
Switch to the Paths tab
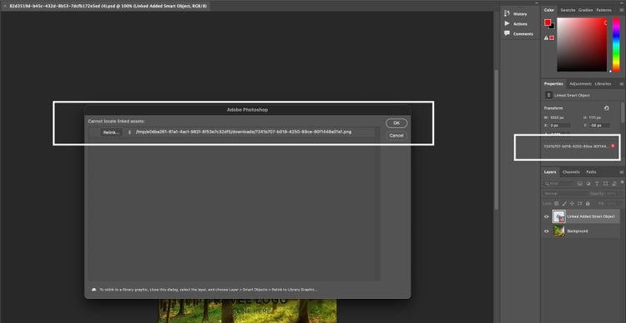(591, 172)
